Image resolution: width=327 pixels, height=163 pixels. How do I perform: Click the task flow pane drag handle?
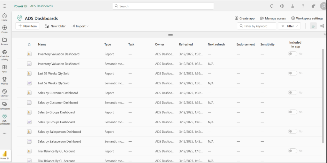(171, 35)
